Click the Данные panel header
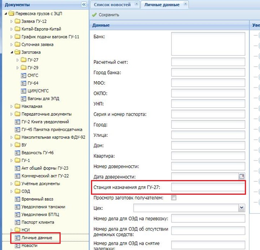This screenshot has width=260, height=250. 169,25
